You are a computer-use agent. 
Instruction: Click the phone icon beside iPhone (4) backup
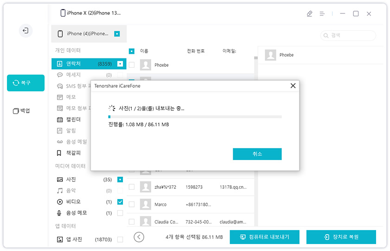[60, 33]
